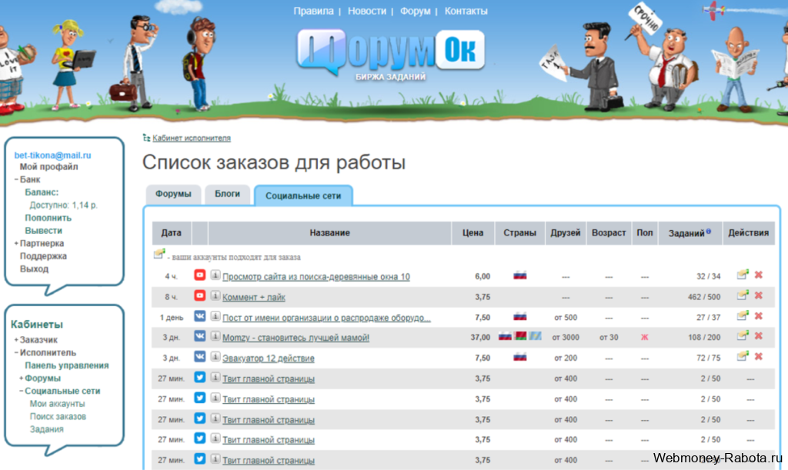Open the Новости link in top navigation

pyautogui.click(x=367, y=11)
